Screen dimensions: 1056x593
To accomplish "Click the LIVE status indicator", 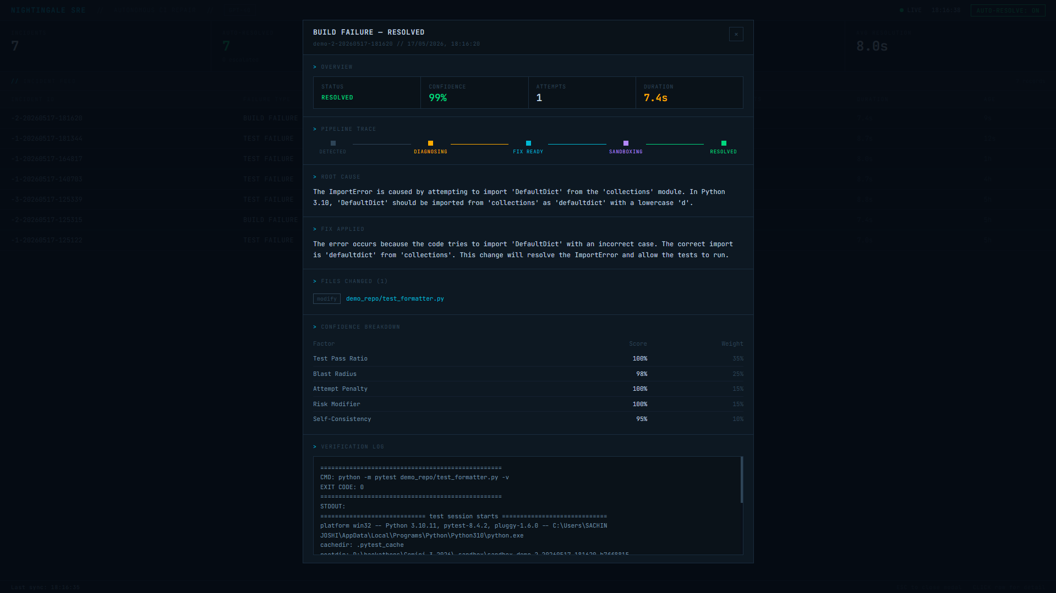I will 911,10.
